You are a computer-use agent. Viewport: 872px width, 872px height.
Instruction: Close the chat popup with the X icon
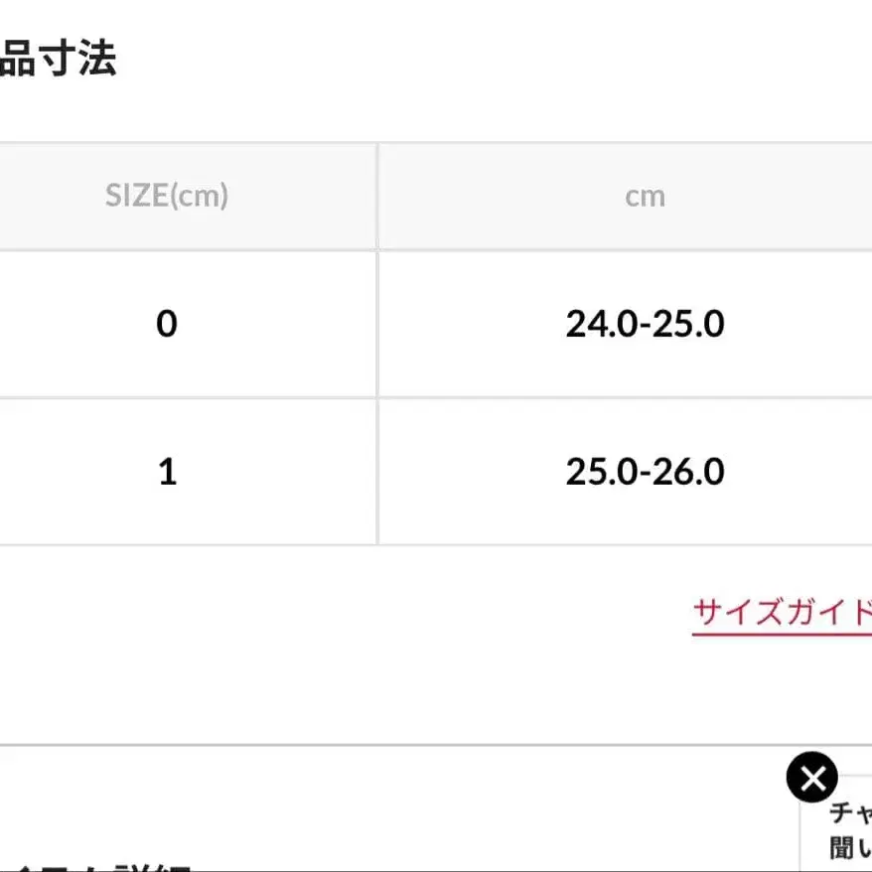(x=811, y=778)
